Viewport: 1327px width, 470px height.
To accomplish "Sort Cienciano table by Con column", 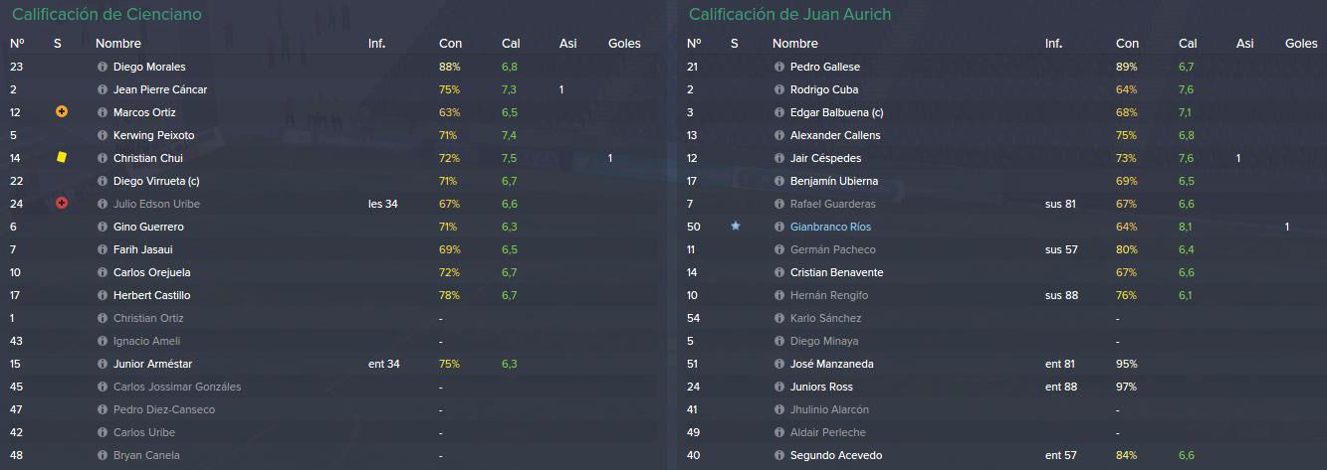I will coord(450,44).
